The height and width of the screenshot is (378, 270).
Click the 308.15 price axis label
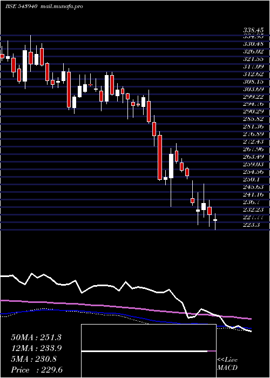click(253, 82)
